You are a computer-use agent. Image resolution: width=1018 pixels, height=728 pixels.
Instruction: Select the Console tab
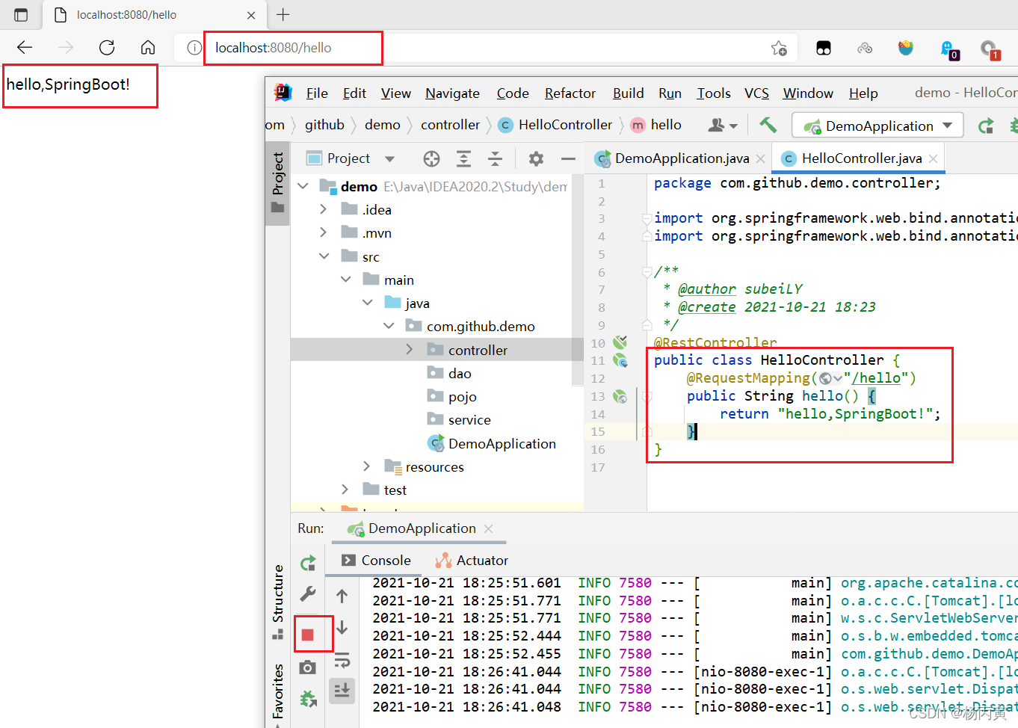pos(376,561)
